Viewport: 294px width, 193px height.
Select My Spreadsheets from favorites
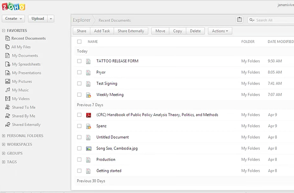coord(26,64)
